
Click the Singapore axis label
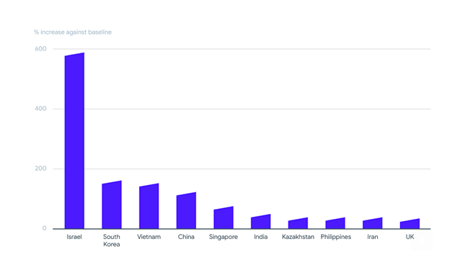(x=223, y=237)
